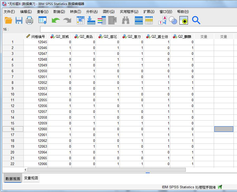
Task: Select the 数据视图 tab
Action: tap(13, 179)
